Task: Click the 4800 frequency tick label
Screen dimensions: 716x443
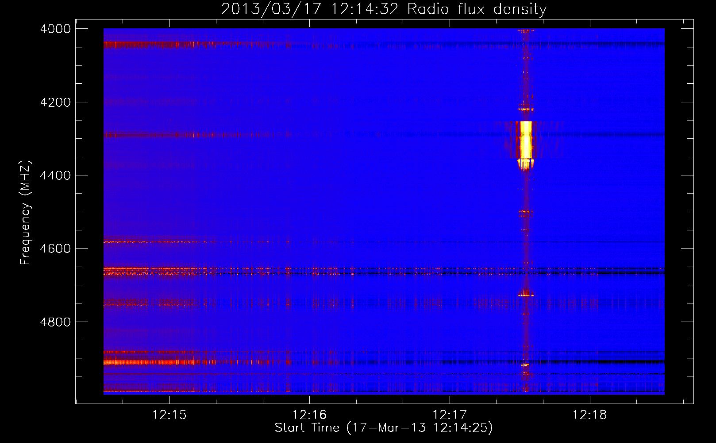Action: [x=55, y=322]
